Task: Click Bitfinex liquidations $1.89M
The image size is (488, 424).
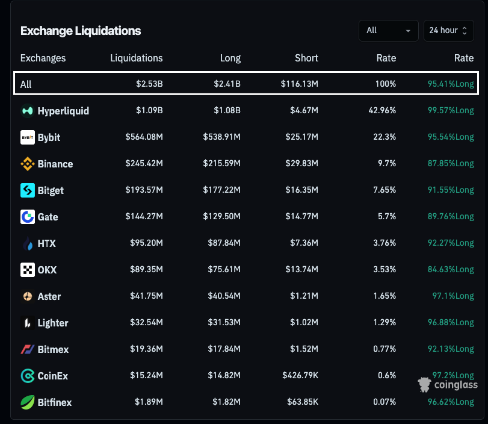Action: point(149,402)
